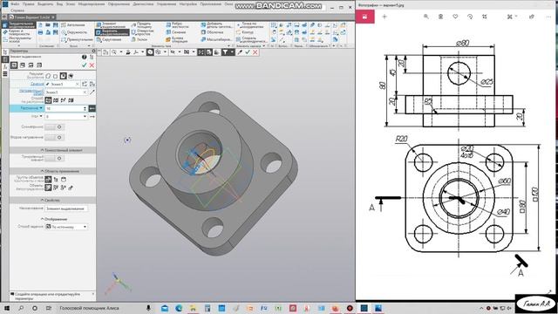Zoom in the Photos app toolbar

[x=426, y=17]
